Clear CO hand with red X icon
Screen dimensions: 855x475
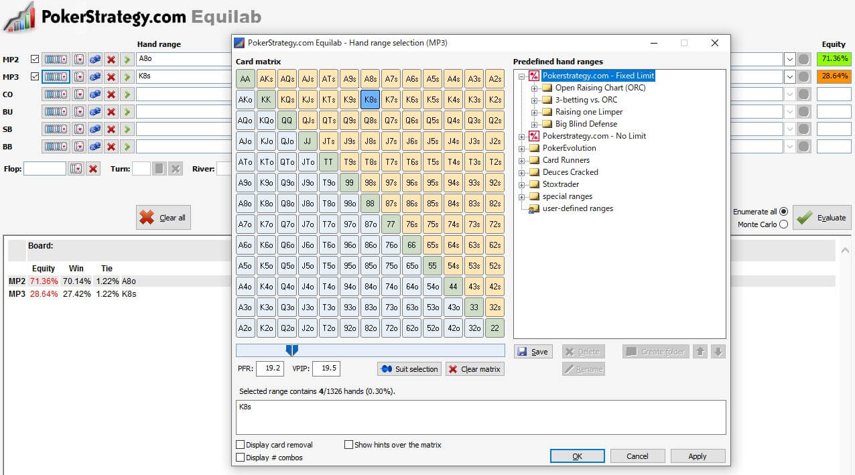[111, 94]
